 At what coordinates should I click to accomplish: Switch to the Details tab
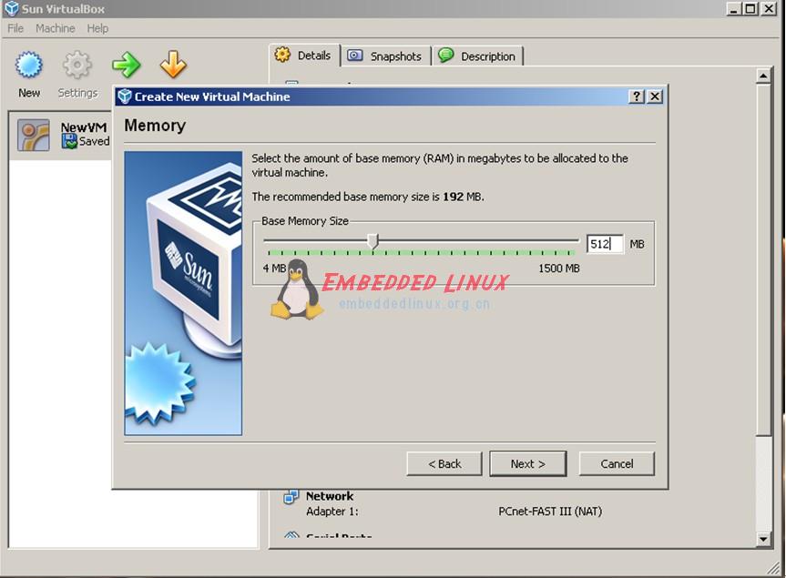(x=304, y=56)
